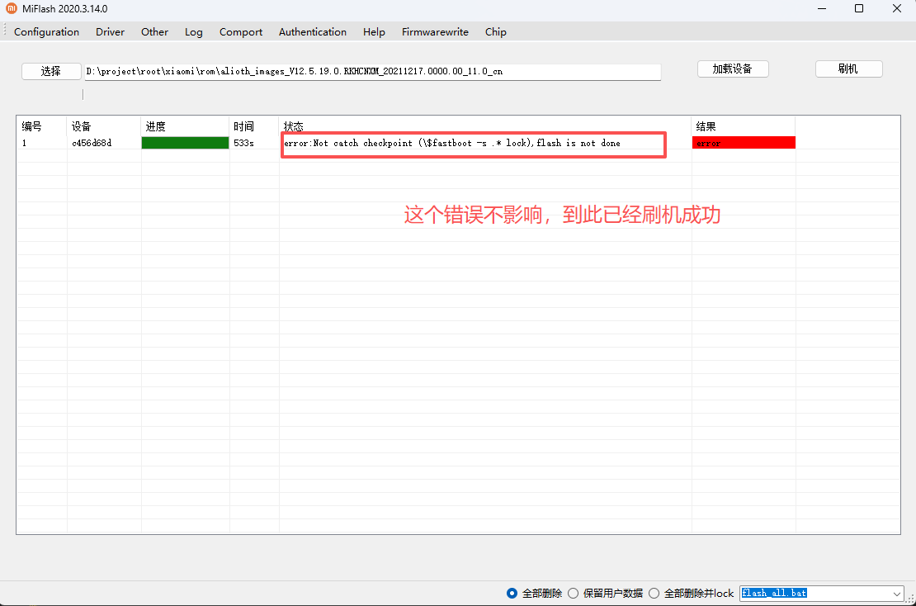
Task: Click row number 1 cell
Action: tap(25, 143)
